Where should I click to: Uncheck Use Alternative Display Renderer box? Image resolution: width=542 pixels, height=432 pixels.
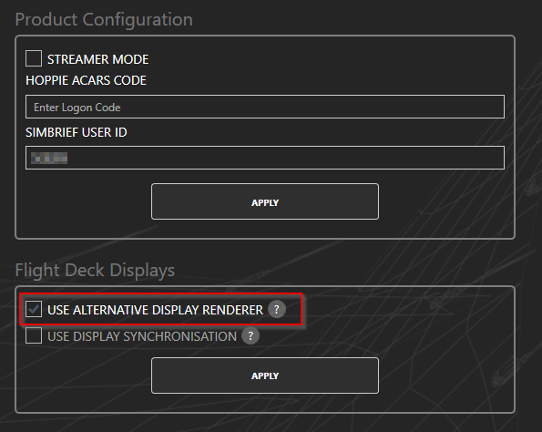coord(34,309)
